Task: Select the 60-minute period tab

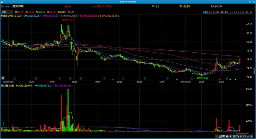Action: click(251, 12)
